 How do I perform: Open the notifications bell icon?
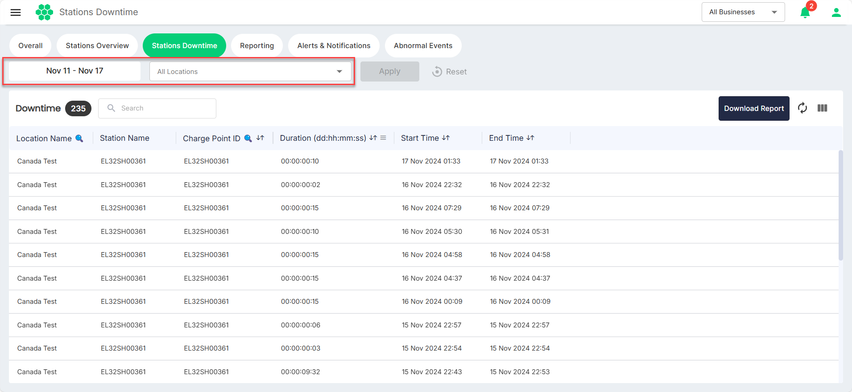pos(805,12)
